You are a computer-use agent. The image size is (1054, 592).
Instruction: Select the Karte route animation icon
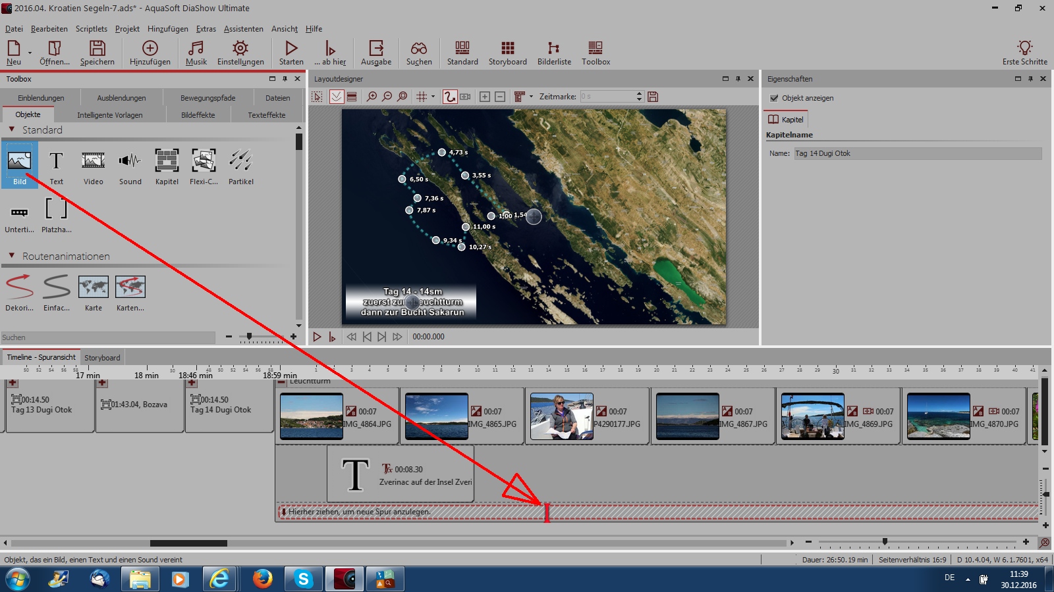point(93,293)
